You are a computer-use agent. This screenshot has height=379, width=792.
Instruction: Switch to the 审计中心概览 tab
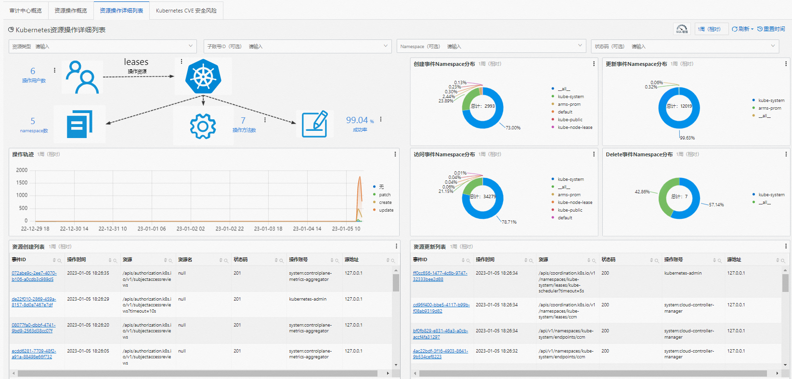(26, 11)
